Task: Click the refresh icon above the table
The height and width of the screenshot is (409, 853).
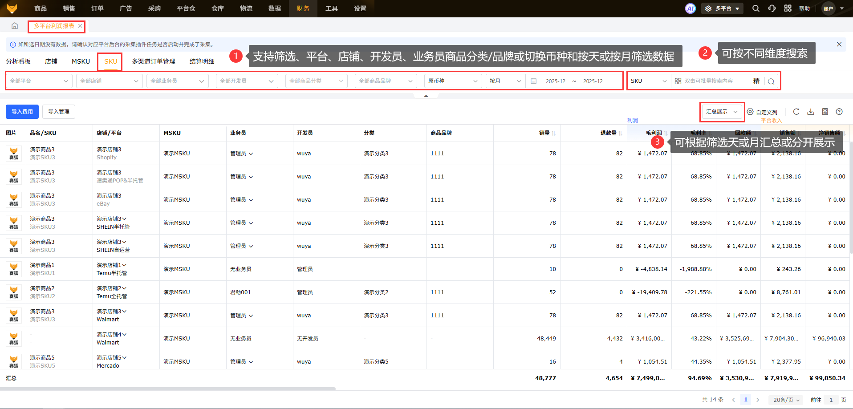Action: tap(796, 112)
